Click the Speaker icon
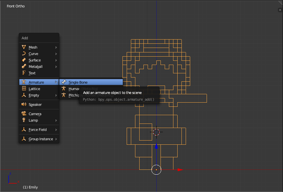Image resolution: width=283 pixels, height=192 pixels. [24, 104]
